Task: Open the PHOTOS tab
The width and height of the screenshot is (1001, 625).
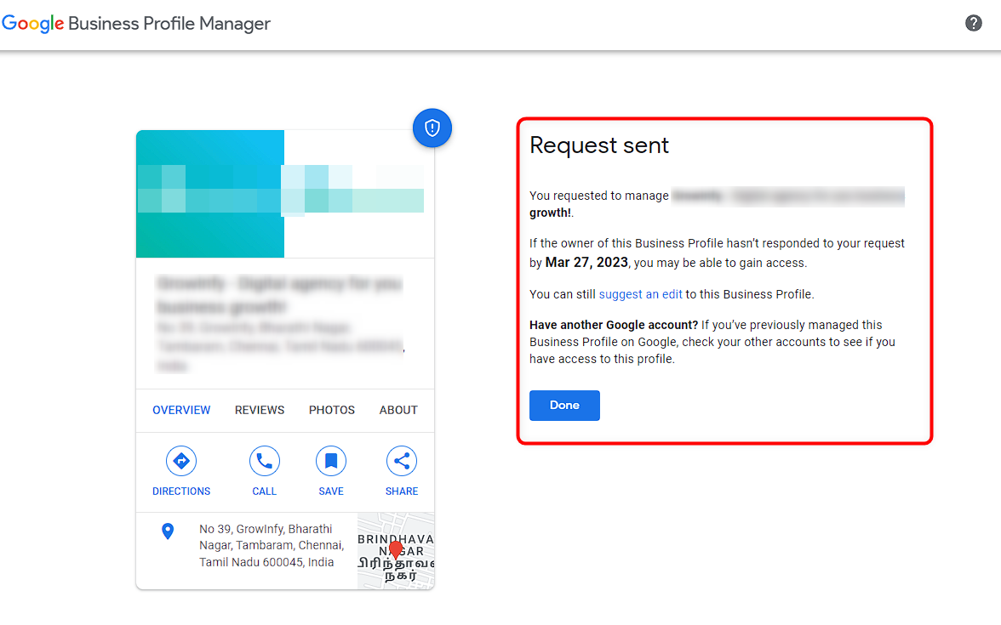Action: (x=331, y=410)
